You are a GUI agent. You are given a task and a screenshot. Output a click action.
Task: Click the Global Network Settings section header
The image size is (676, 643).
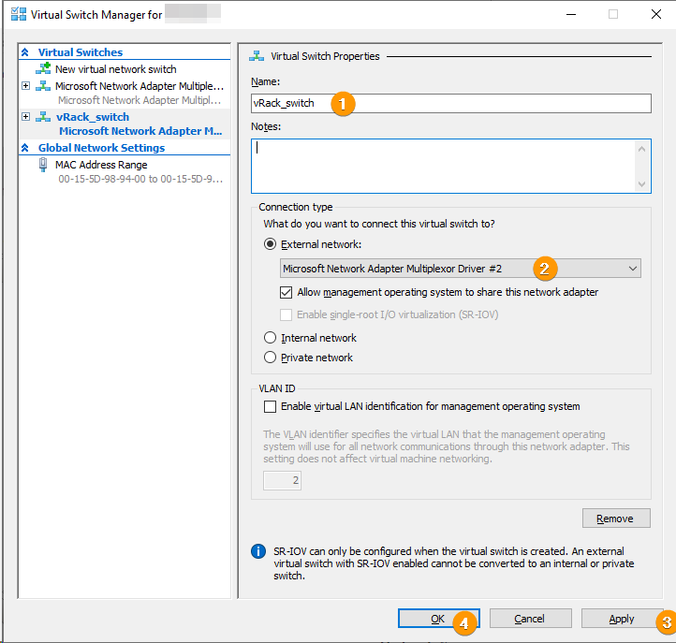click(x=101, y=148)
